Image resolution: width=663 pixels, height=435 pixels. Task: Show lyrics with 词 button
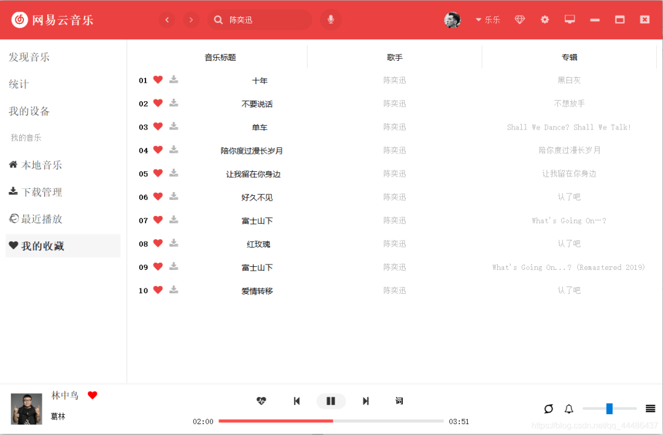coord(399,401)
